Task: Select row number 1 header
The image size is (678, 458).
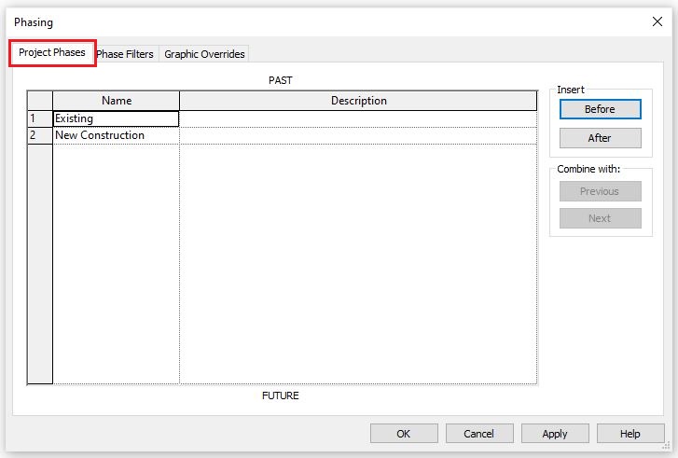Action: coord(39,118)
